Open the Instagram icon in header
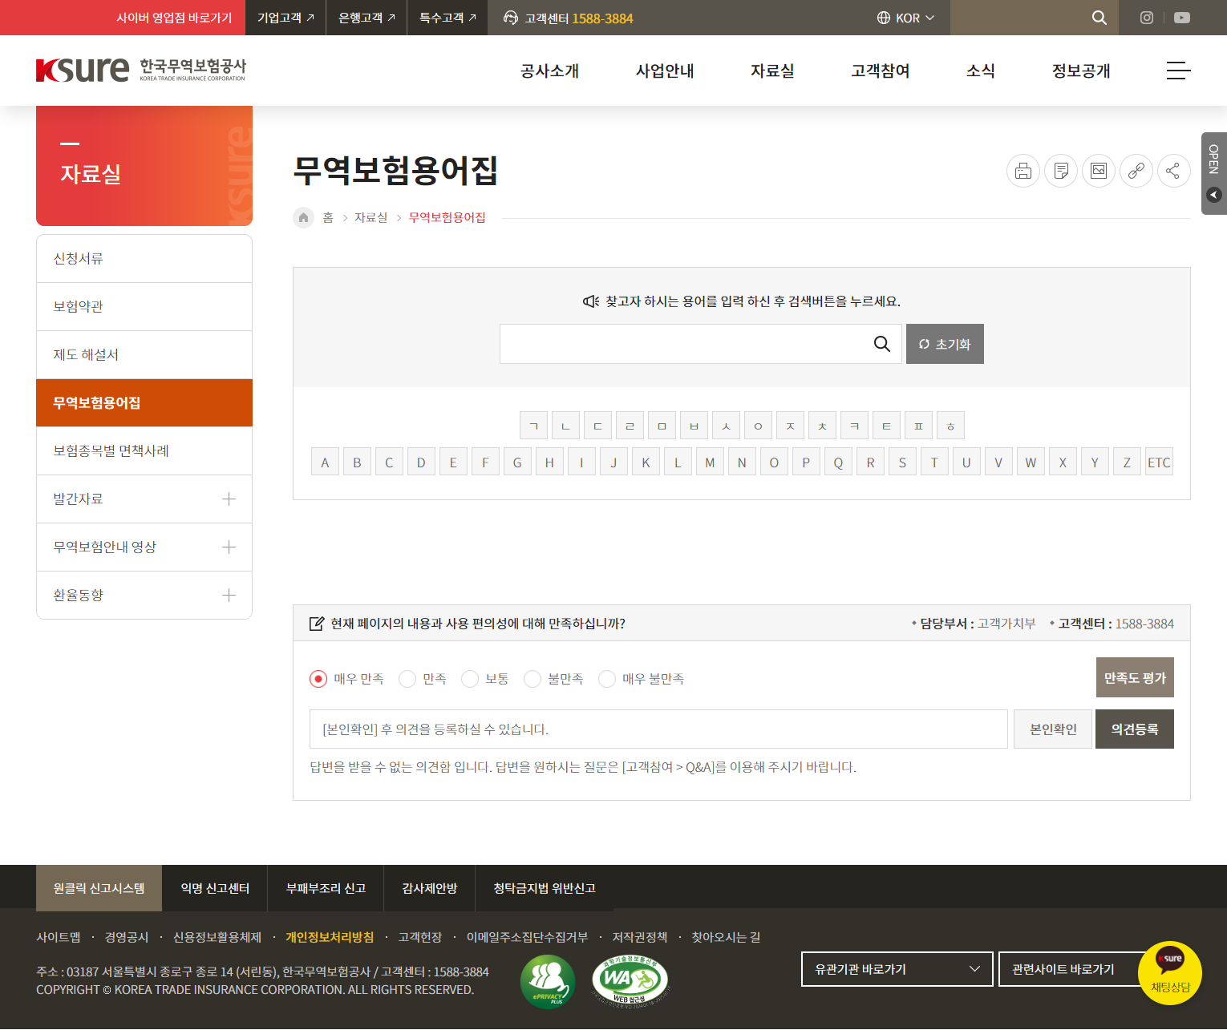 [1147, 18]
